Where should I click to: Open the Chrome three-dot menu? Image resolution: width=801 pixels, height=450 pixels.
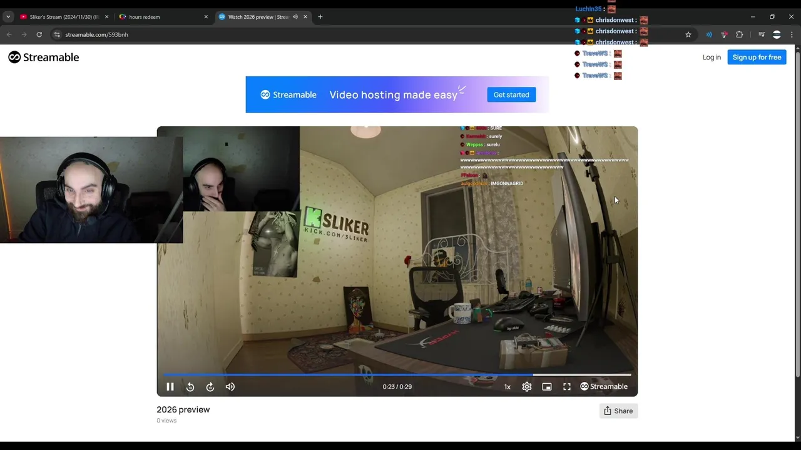pyautogui.click(x=792, y=34)
